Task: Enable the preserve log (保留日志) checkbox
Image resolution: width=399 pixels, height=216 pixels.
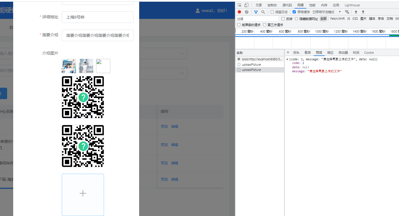Action: pos(272,12)
